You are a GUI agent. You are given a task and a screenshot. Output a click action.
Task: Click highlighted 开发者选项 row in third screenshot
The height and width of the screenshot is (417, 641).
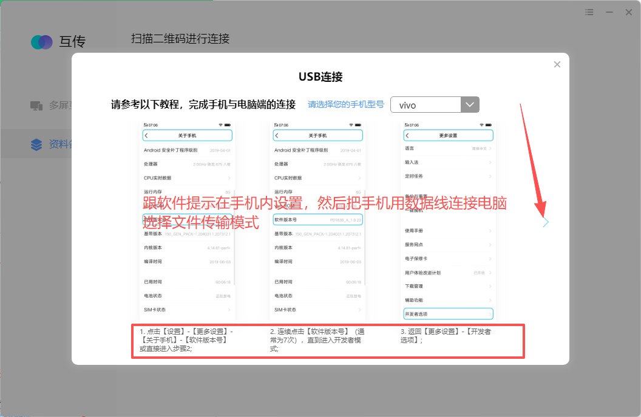click(x=448, y=314)
